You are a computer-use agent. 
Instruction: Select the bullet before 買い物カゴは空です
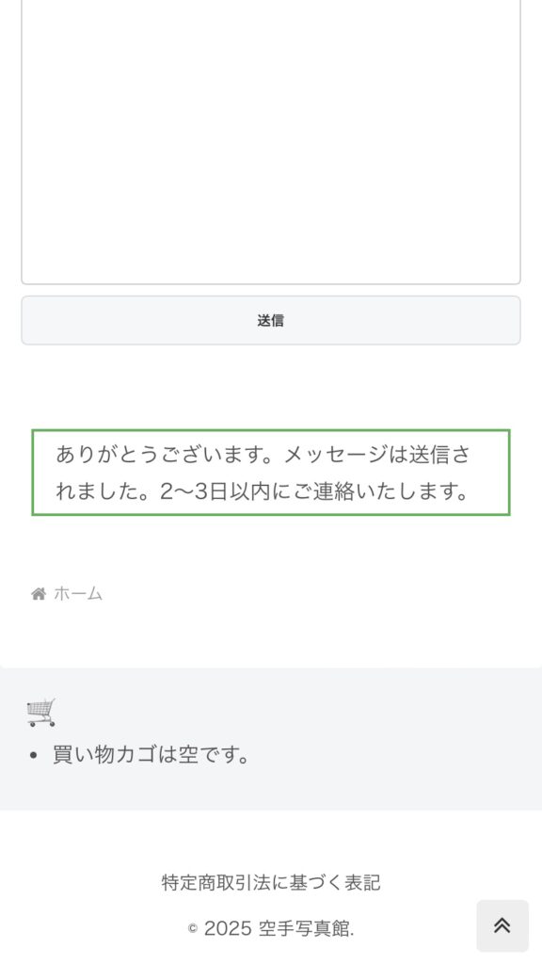[x=33, y=756]
